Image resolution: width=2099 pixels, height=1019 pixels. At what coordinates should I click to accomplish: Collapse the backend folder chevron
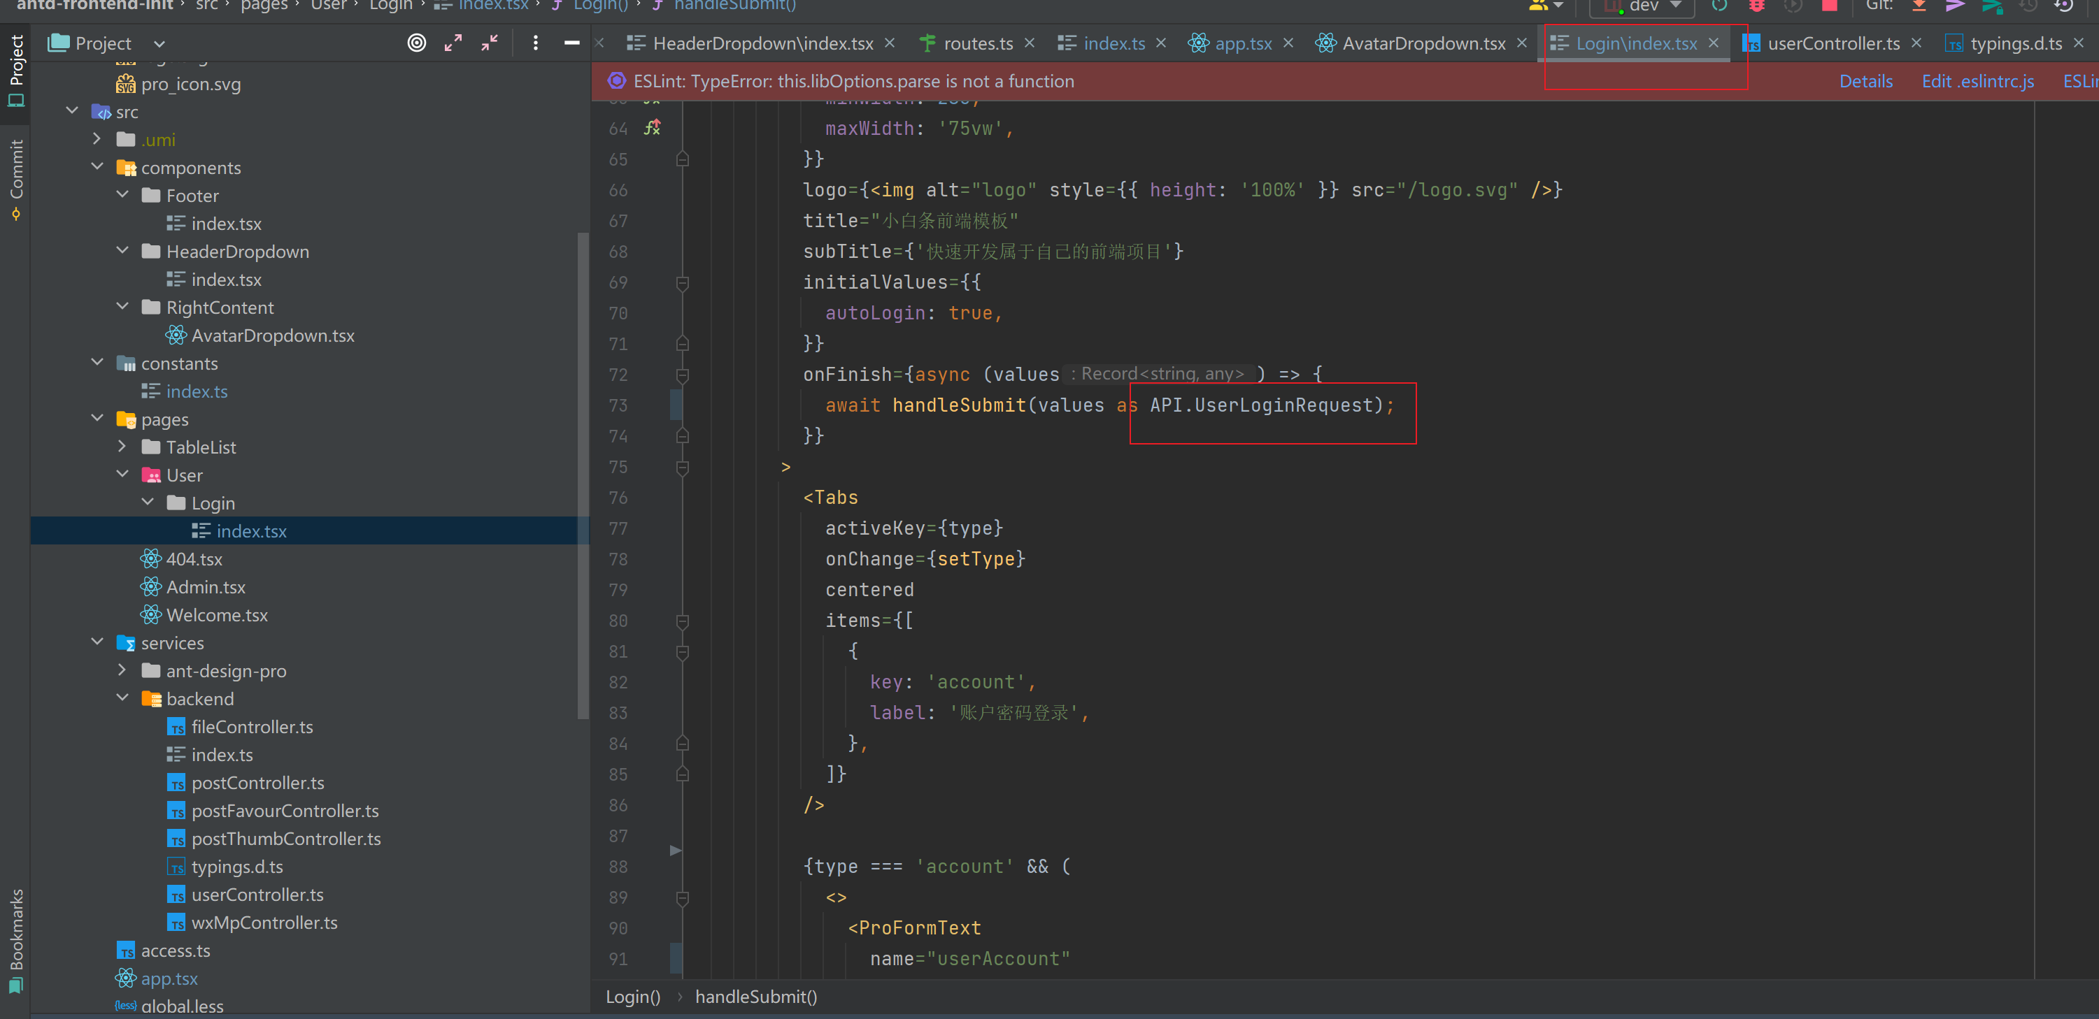tap(122, 698)
